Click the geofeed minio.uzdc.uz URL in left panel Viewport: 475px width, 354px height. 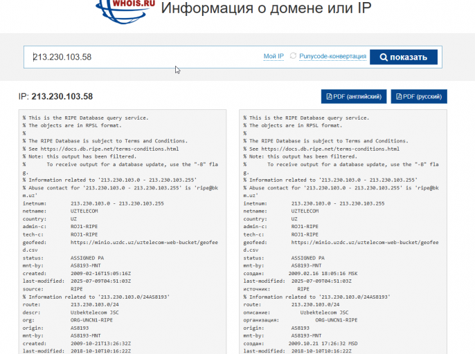(144, 243)
